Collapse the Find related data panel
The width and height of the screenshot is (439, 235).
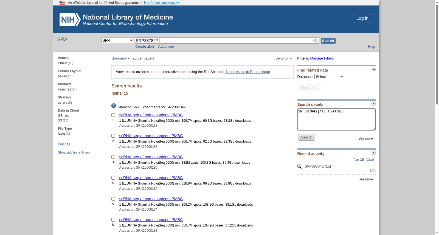point(373,69)
